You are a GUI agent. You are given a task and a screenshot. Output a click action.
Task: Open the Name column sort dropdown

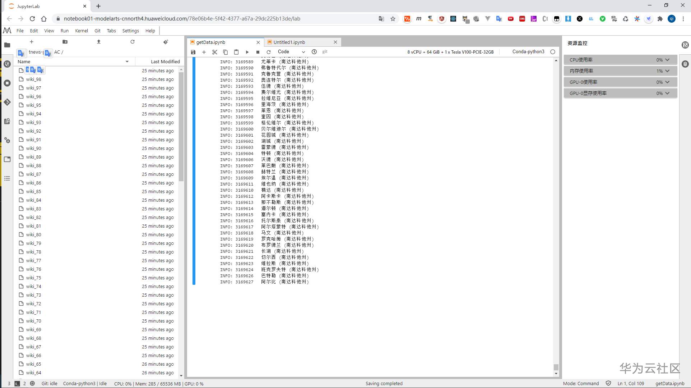pyautogui.click(x=127, y=61)
